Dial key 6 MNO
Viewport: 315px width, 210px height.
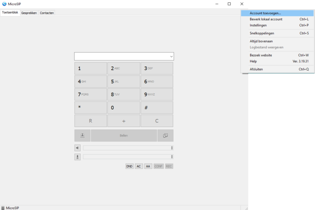point(157,81)
